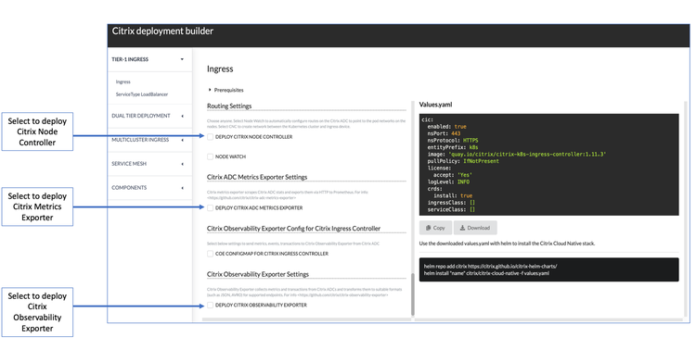Click the copy icon in Copy button
Image resolution: width=696 pixels, height=350 pixels.
(428, 228)
